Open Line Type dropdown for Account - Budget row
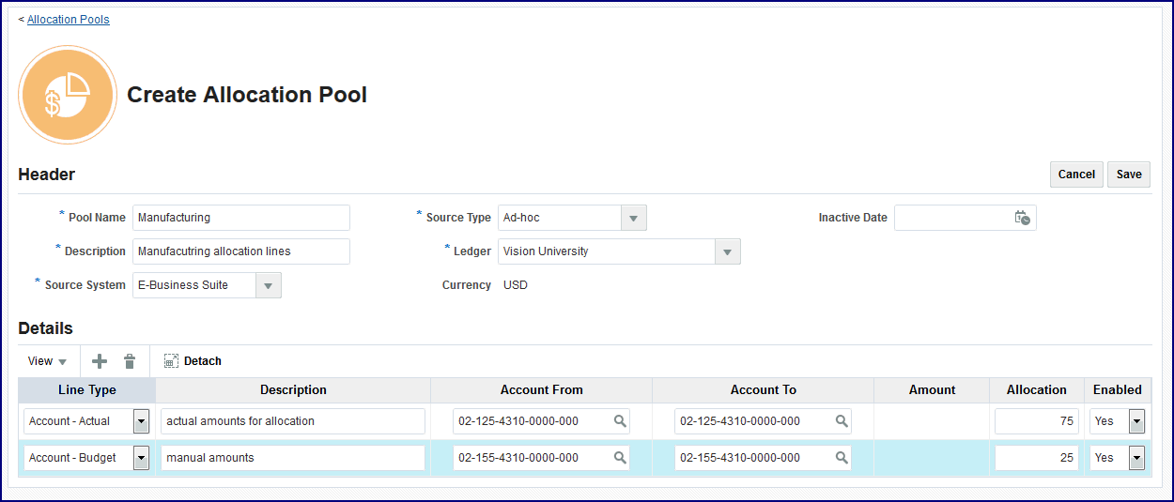The height and width of the screenshot is (502, 1174). pyautogui.click(x=142, y=458)
